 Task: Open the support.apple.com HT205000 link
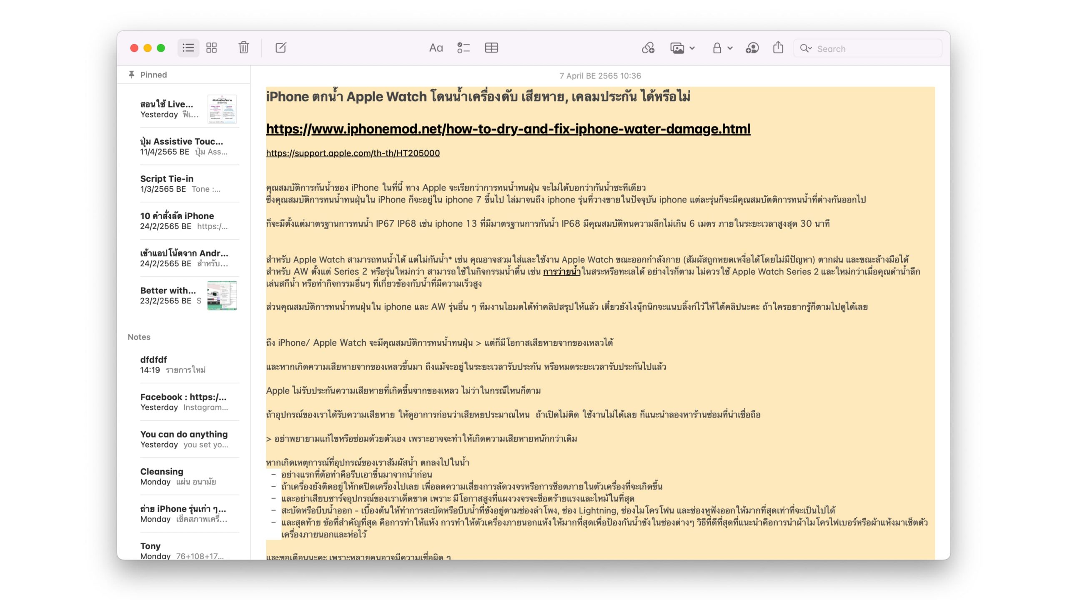(x=353, y=153)
